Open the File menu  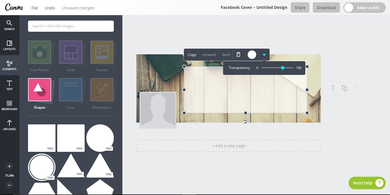click(x=35, y=8)
